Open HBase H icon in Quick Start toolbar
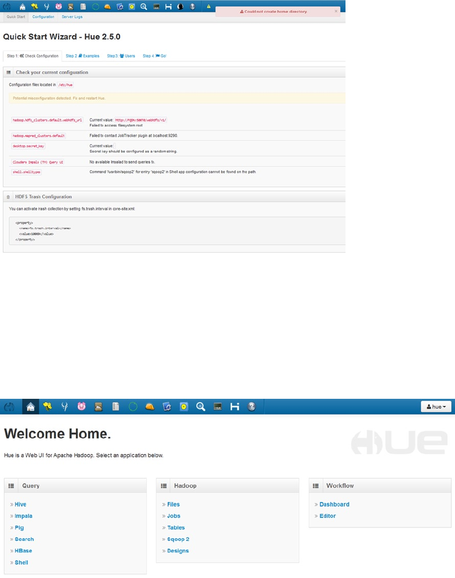 click(168, 6)
